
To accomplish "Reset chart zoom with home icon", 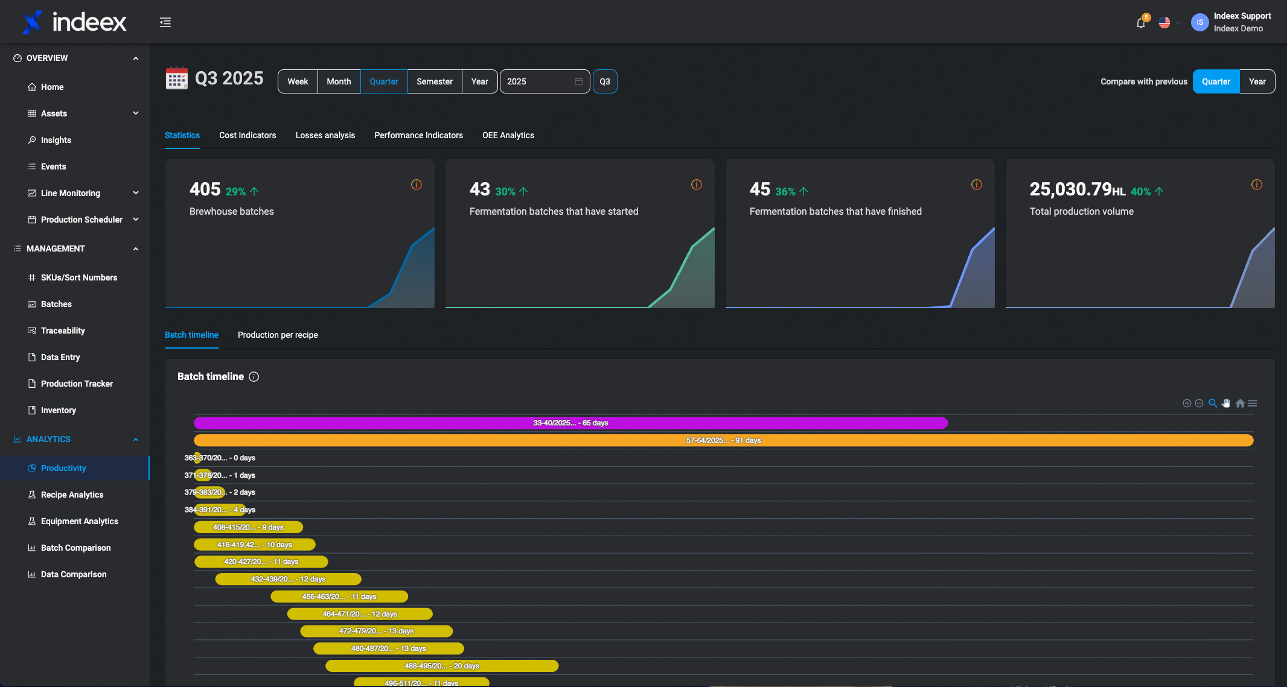I will 1240,404.
